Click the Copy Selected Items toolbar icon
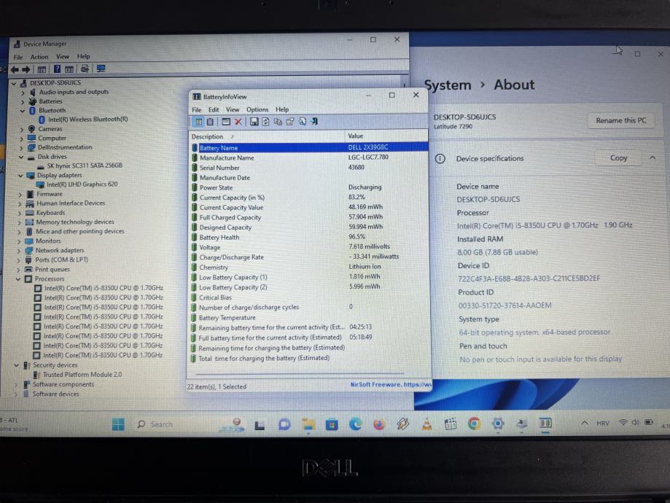This screenshot has width=670, height=503. coord(277,122)
